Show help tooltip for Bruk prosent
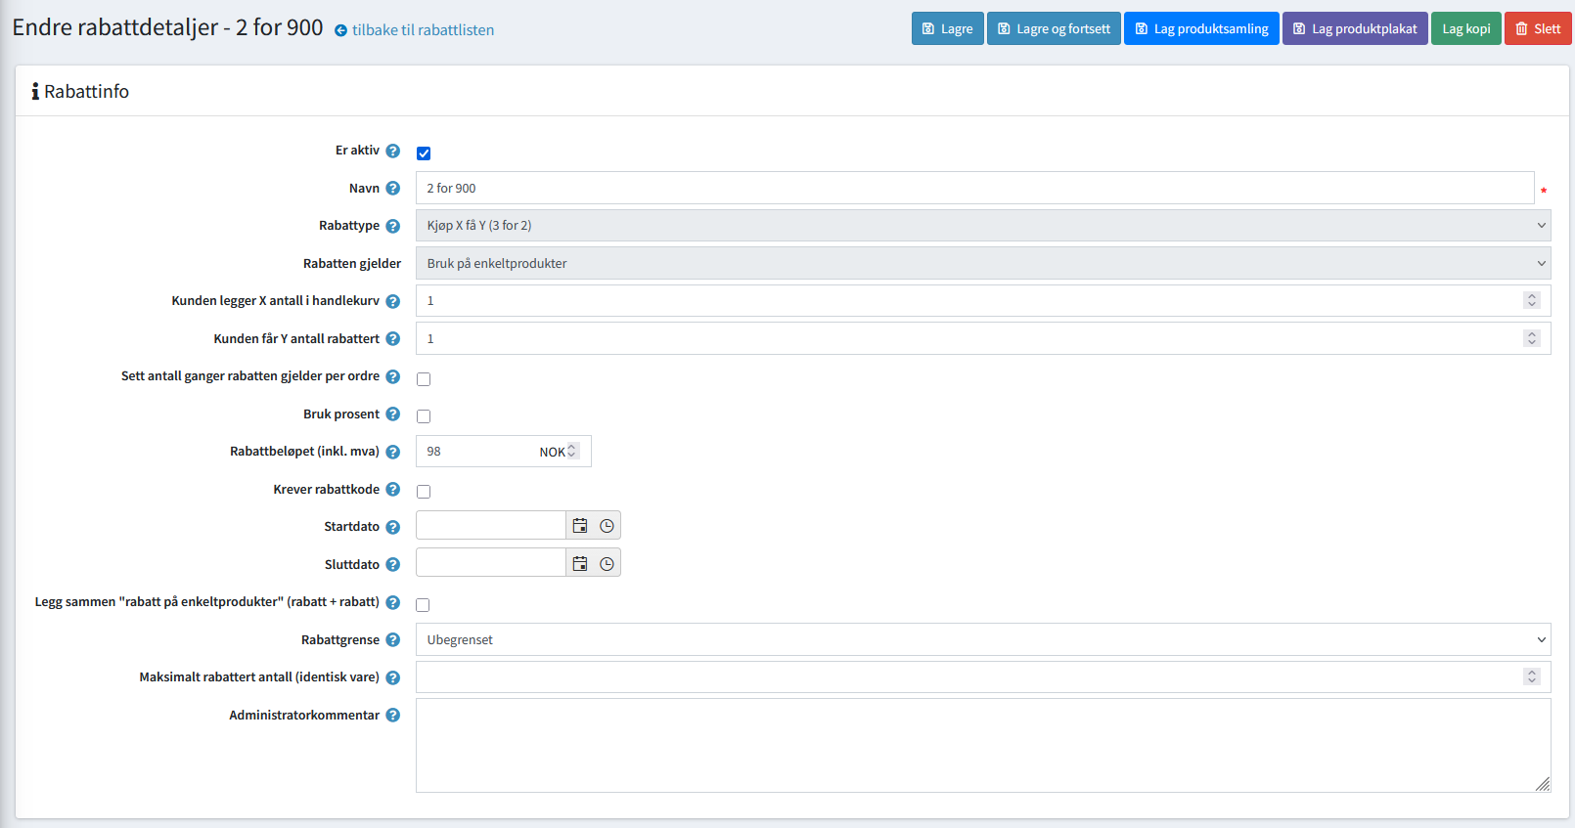1575x828 pixels. point(392,414)
